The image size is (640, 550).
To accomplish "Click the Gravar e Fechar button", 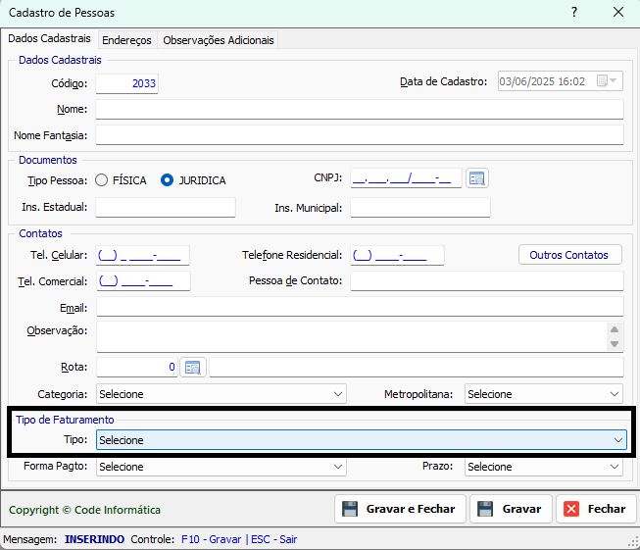I will pyautogui.click(x=400, y=509).
